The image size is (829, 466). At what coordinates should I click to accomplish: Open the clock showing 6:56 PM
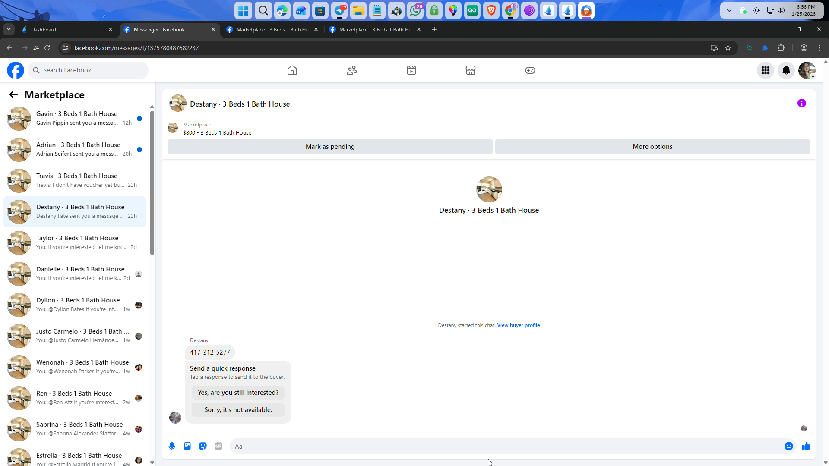point(804,10)
